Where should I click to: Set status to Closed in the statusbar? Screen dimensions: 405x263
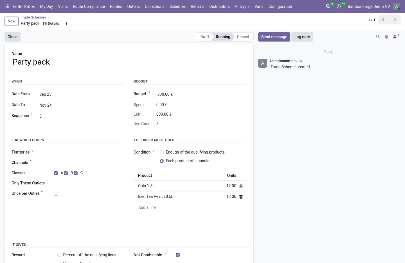[243, 37]
